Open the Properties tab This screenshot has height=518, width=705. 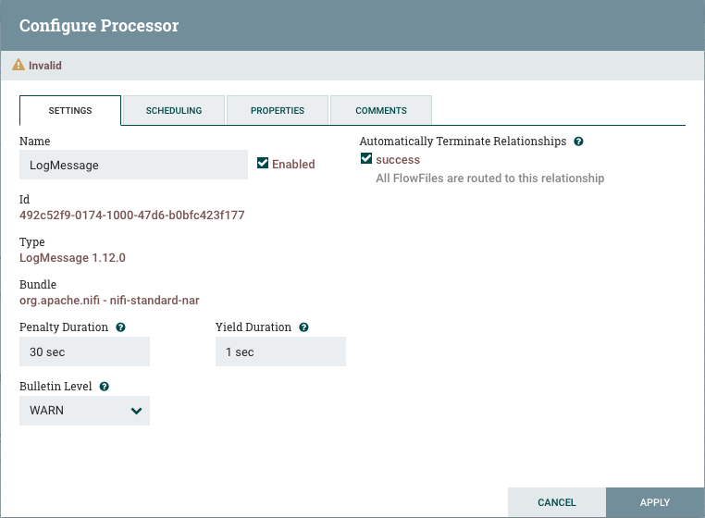click(278, 110)
